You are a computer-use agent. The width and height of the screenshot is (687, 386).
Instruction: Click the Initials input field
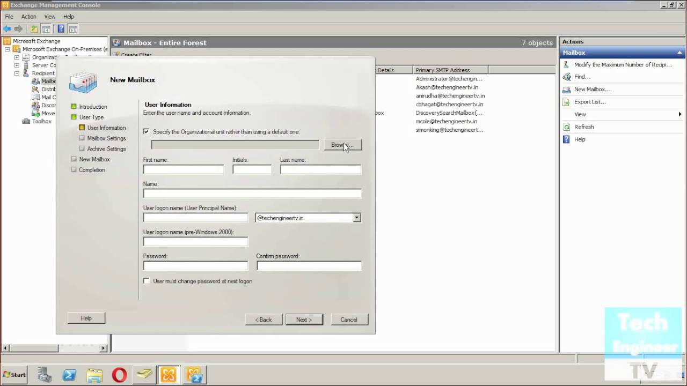tap(252, 169)
